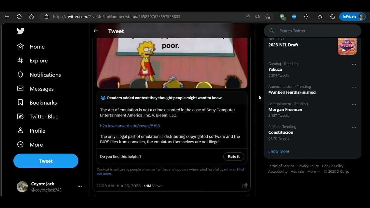Screen dimensions: 370x208
Task: Open the Lisa Simpson meme image
Action: (x=172, y=63)
